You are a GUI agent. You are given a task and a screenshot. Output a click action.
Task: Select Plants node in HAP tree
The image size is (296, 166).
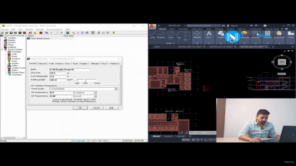[x=11, y=45]
